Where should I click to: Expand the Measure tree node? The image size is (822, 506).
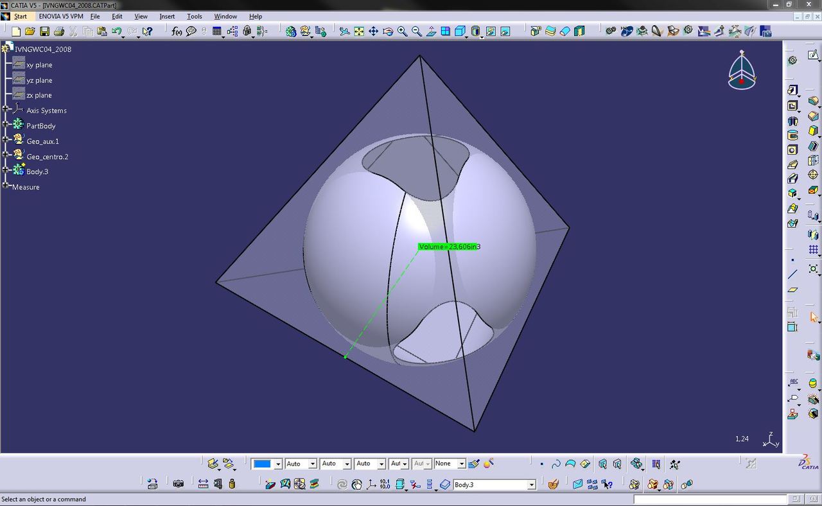[5, 186]
